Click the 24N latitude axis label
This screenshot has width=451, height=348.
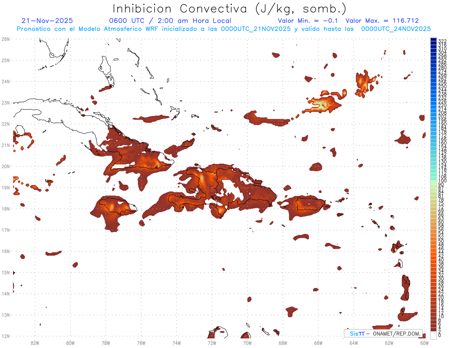tap(6, 81)
